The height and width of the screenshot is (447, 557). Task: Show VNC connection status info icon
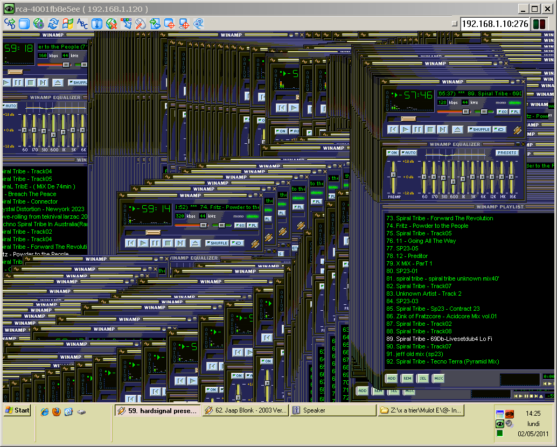pos(96,24)
